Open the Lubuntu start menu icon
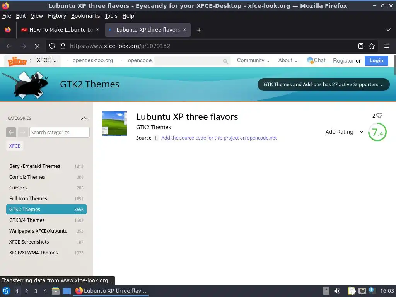Viewport: 396px width, 297px height. [x=6, y=291]
